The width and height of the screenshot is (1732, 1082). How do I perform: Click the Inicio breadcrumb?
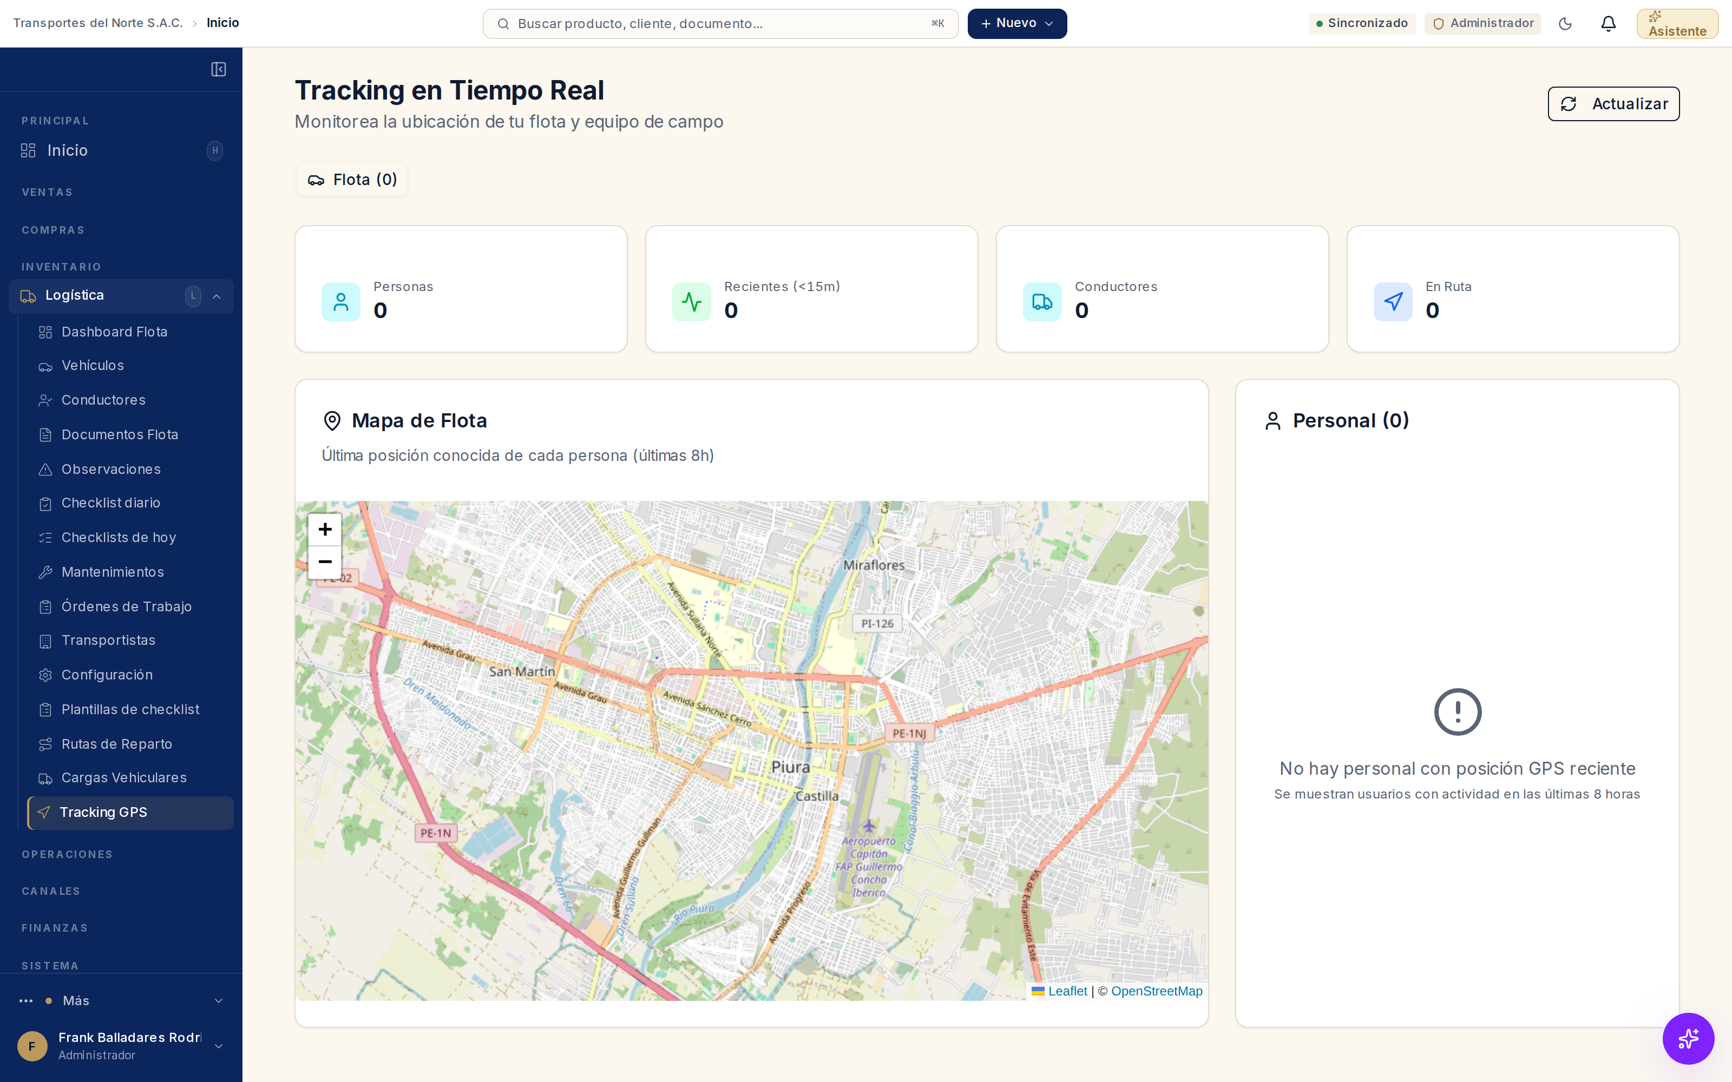point(222,23)
